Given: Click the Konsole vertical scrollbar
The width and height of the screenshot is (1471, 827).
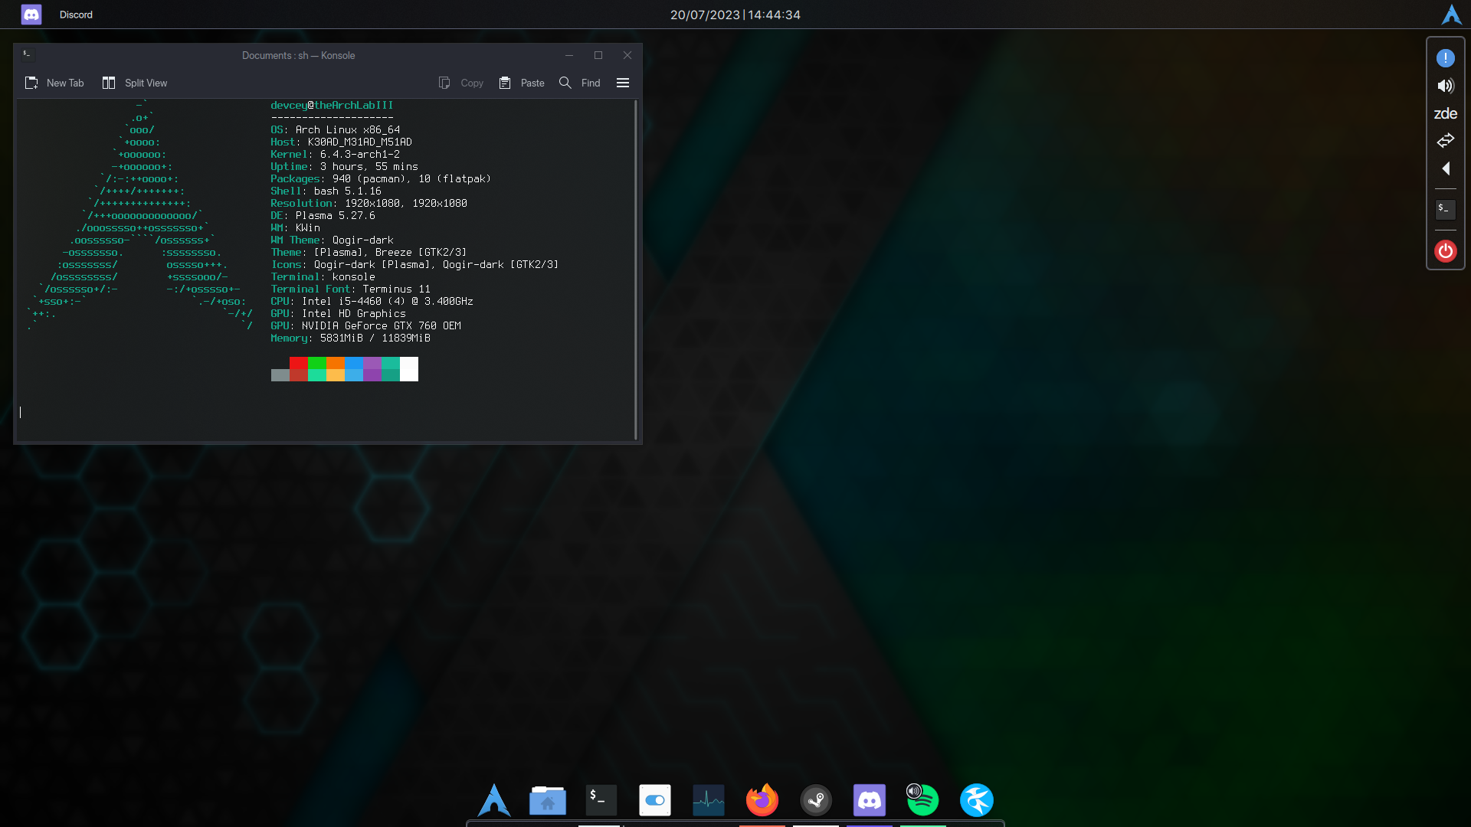Looking at the screenshot, I should [x=636, y=270].
